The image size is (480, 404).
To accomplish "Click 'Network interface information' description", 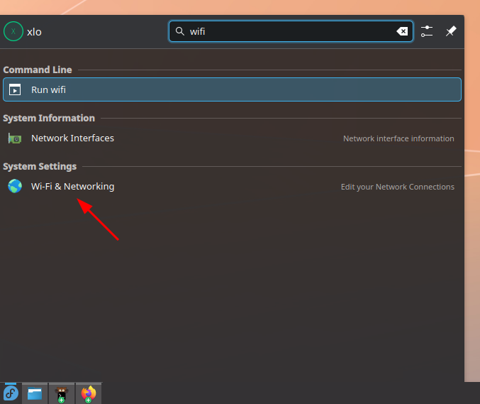I will click(398, 138).
